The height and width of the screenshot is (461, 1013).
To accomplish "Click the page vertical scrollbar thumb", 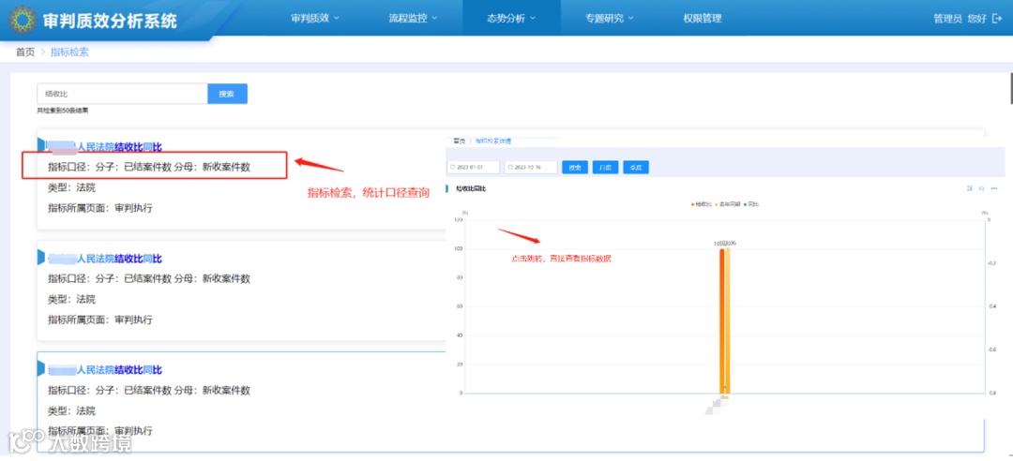I will coord(1010,87).
